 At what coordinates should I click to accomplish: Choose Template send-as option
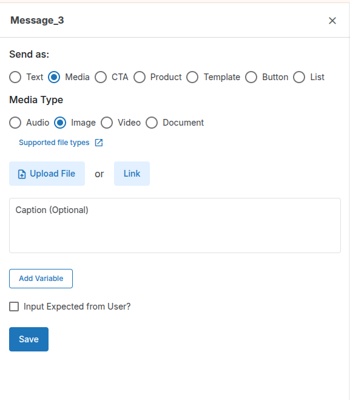click(x=192, y=77)
